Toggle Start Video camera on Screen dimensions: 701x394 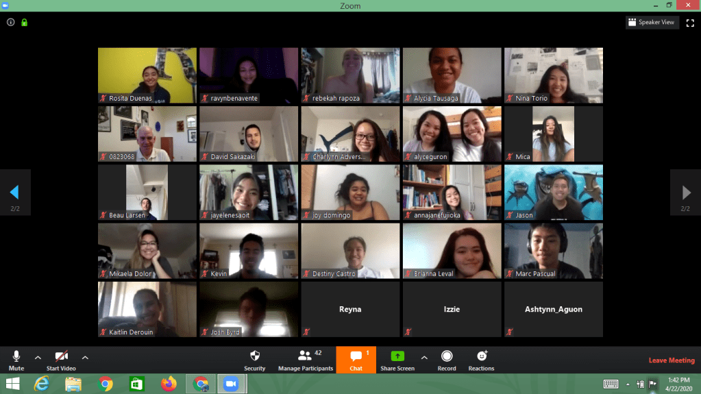pyautogui.click(x=61, y=359)
